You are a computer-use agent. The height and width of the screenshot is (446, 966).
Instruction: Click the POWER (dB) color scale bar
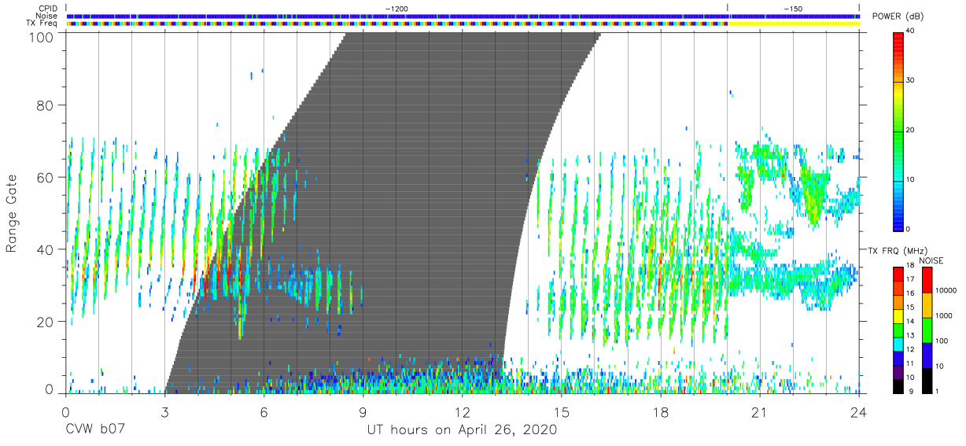(x=899, y=131)
